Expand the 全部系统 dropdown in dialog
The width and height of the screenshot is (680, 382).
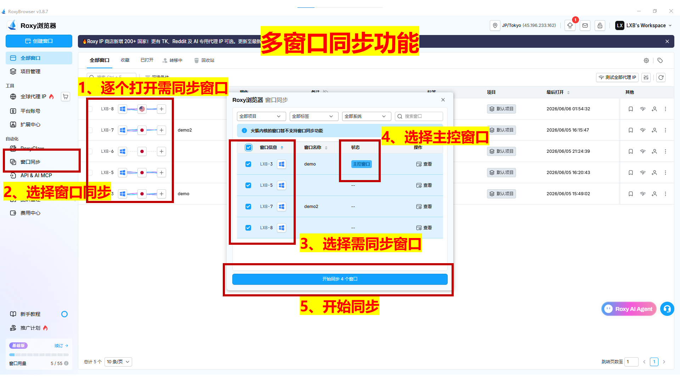point(367,116)
